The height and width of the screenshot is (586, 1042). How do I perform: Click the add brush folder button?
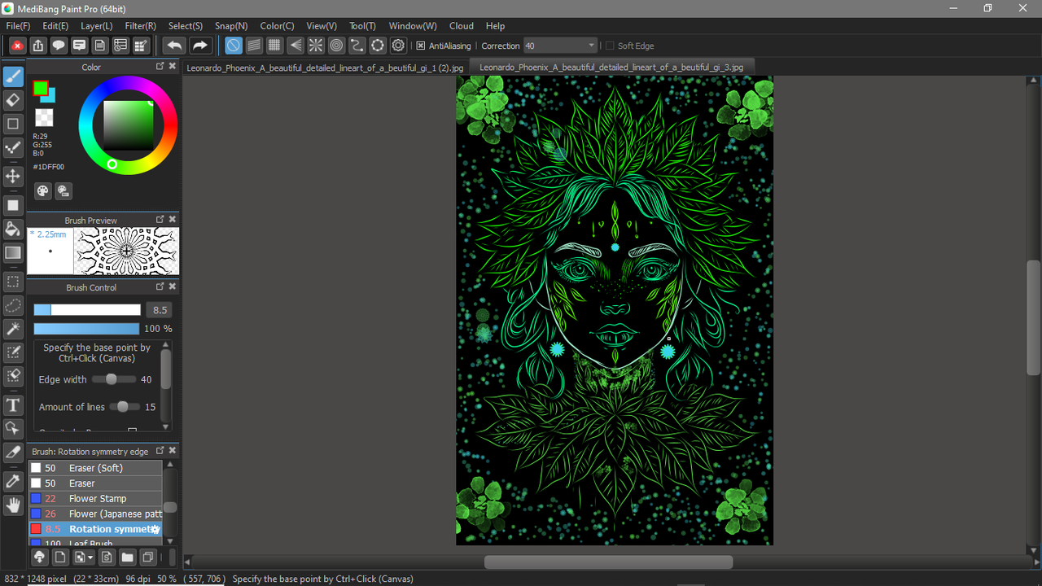click(x=127, y=558)
